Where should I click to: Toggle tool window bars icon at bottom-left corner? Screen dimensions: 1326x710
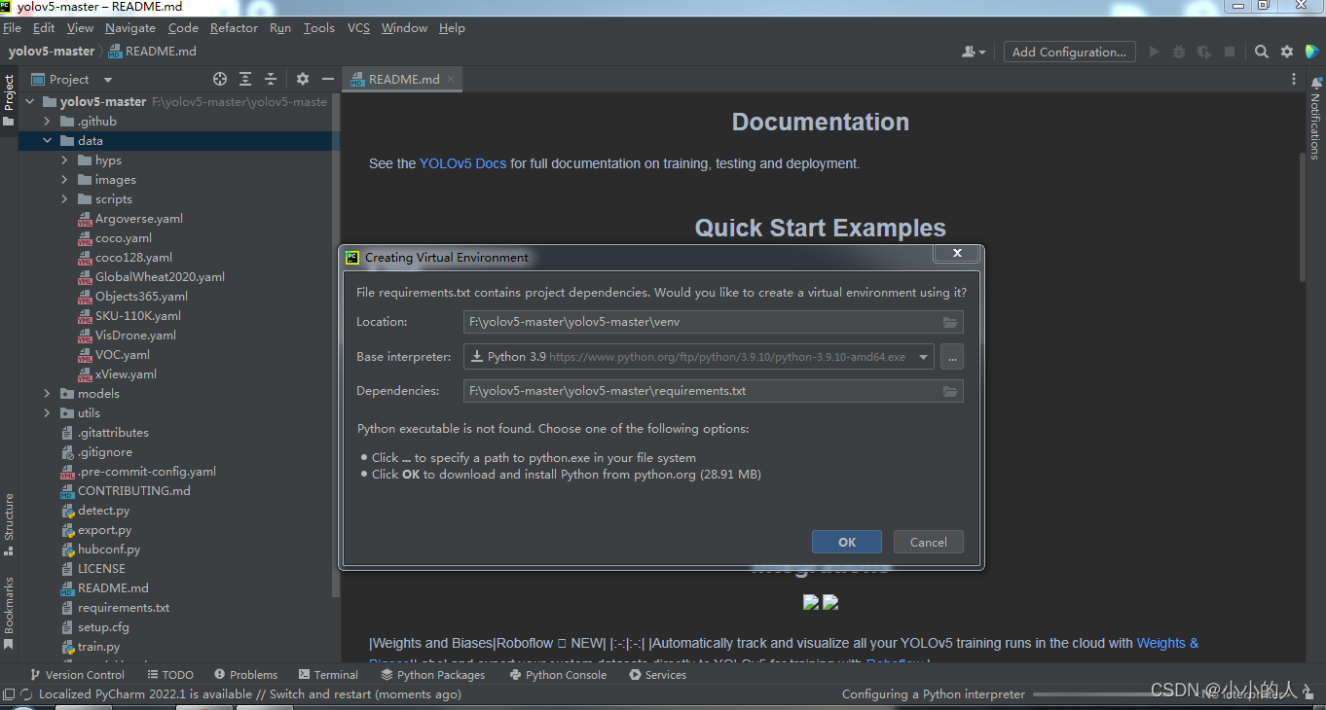[9, 694]
